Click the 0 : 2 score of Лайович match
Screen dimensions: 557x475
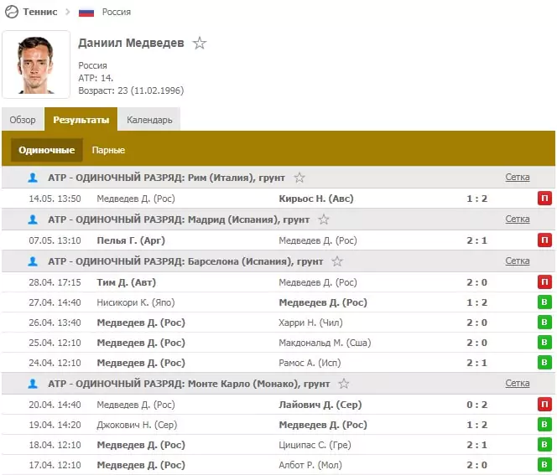[476, 405]
